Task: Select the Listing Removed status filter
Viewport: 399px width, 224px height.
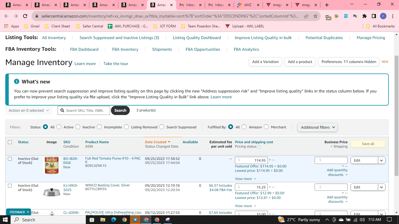Action: 126,127
